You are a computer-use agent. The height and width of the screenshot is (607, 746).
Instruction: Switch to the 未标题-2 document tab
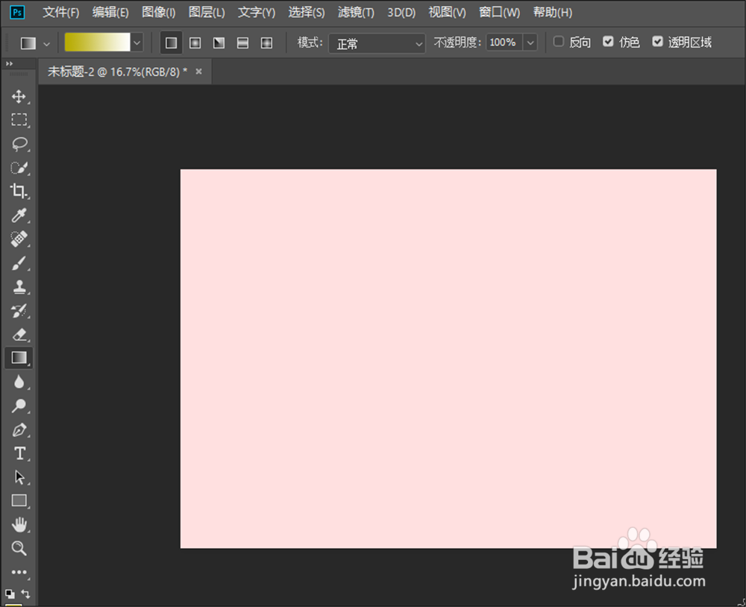point(117,72)
